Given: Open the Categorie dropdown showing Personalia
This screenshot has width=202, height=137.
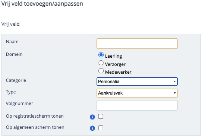Looking at the screenshot, I should click(x=137, y=82).
